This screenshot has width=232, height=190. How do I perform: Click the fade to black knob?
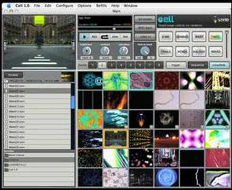pyautogui.click(x=144, y=51)
